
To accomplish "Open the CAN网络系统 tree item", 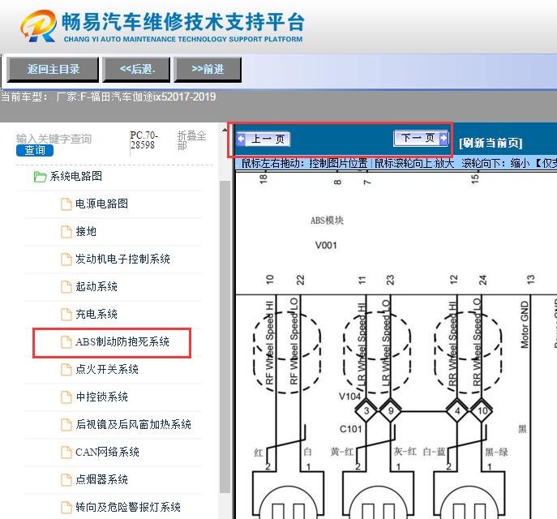I will coord(107,452).
